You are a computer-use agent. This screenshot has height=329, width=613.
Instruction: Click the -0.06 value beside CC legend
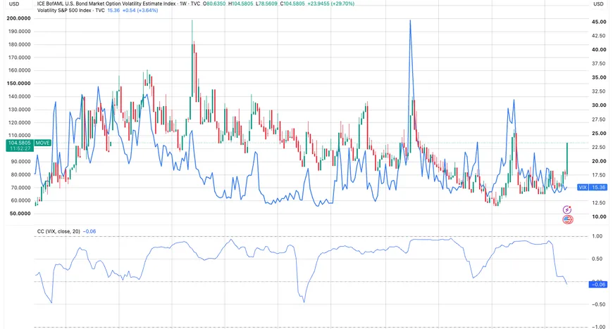tap(89, 231)
